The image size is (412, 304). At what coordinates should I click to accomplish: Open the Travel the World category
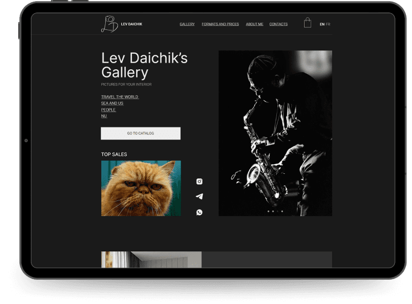[120, 97]
